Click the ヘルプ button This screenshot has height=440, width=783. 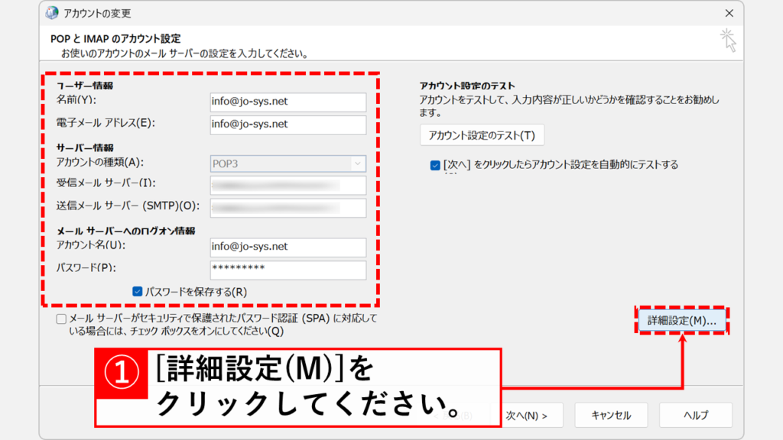click(696, 415)
